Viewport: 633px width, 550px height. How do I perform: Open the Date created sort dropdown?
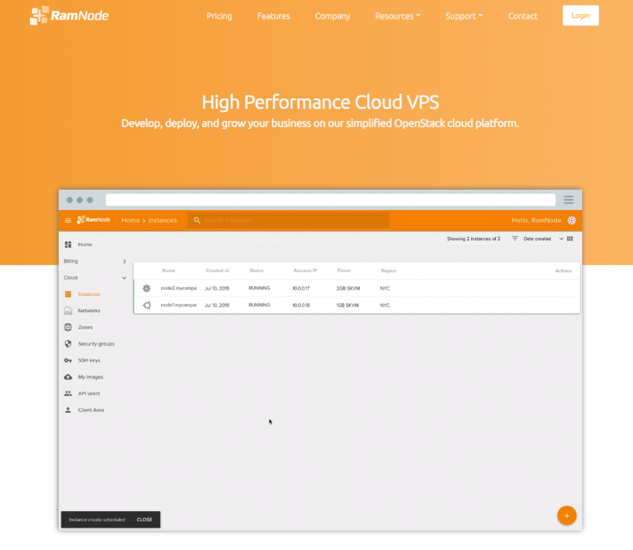(x=543, y=239)
